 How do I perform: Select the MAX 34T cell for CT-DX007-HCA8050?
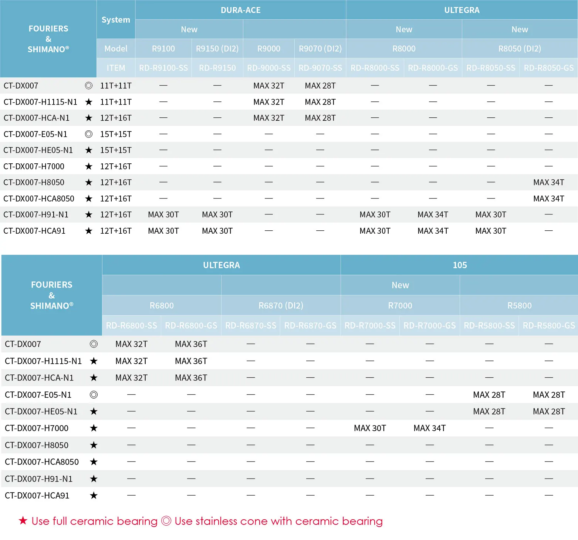[548, 198]
